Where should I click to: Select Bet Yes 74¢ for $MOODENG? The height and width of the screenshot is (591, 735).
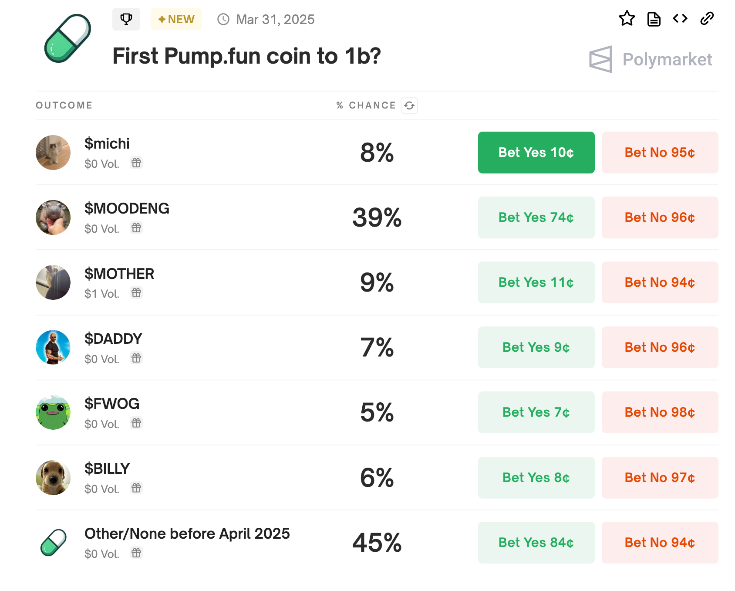(x=536, y=217)
